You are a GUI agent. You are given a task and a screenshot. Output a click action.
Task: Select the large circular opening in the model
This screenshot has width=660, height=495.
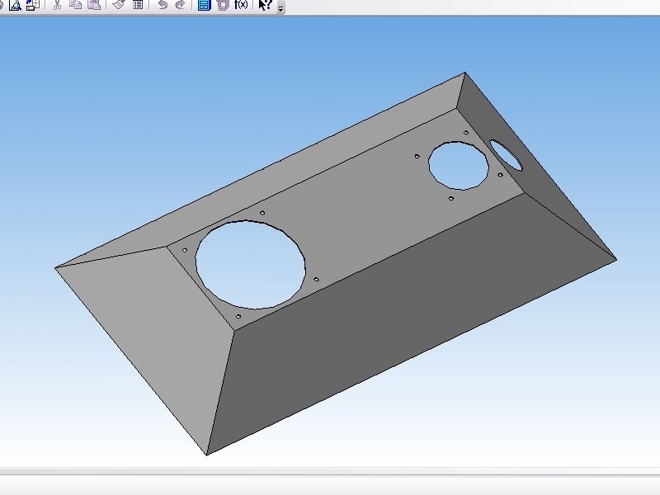(251, 264)
